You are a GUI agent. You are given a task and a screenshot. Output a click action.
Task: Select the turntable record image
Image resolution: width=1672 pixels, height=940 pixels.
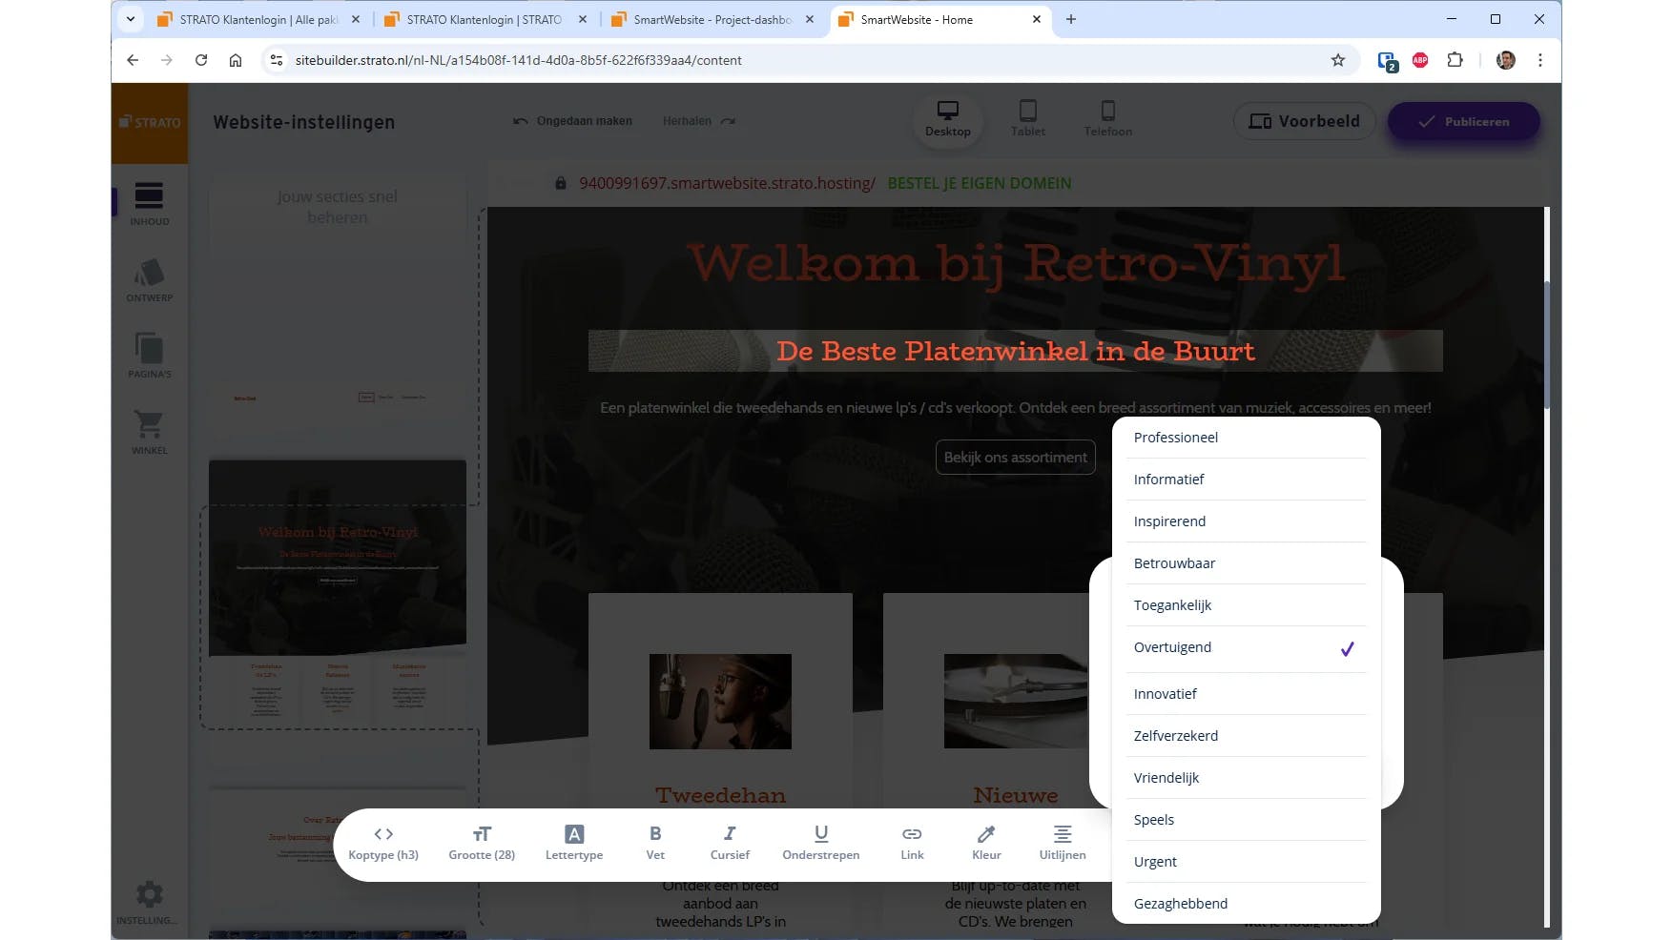coord(1016,702)
